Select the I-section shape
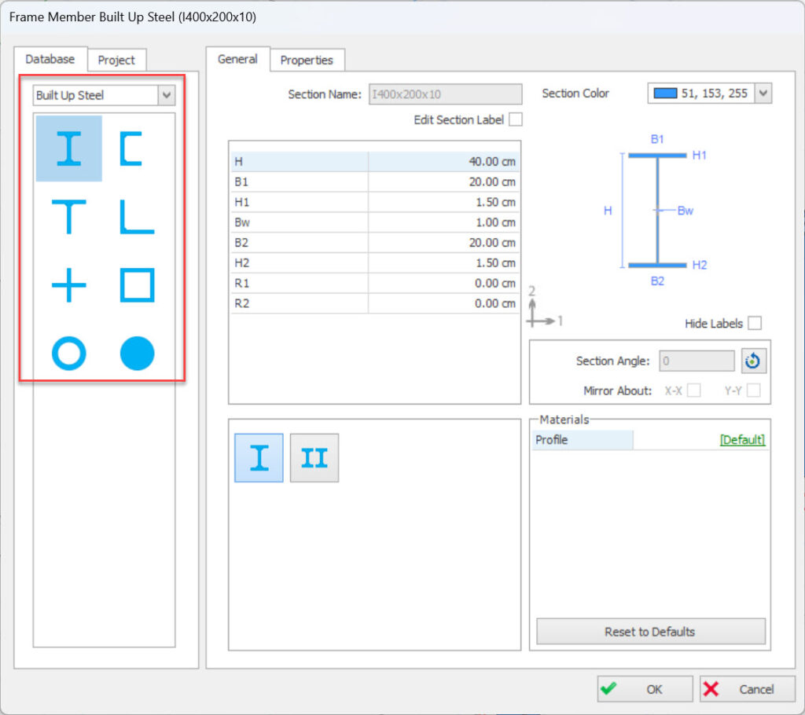The width and height of the screenshot is (805, 715). click(68, 148)
